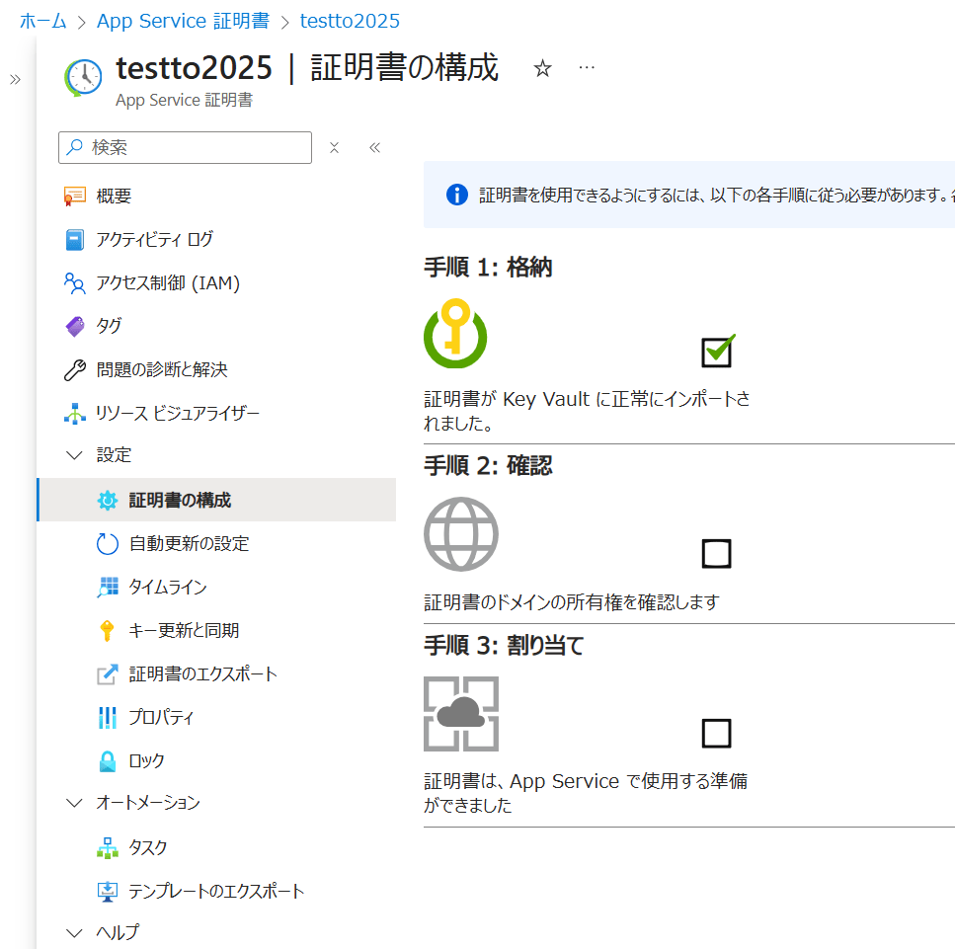The image size is (955, 949).
Task: Click the favorite star icon beside title
Action: tap(542, 68)
